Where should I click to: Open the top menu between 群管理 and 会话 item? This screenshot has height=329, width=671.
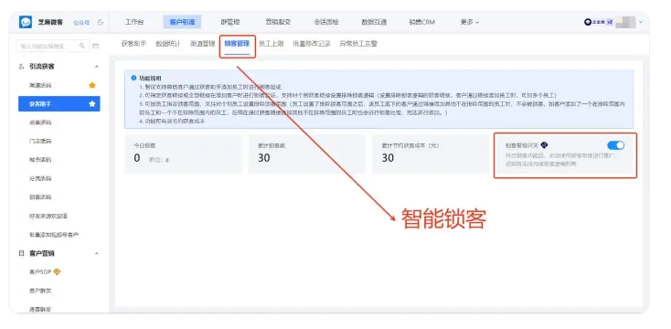coord(278,22)
